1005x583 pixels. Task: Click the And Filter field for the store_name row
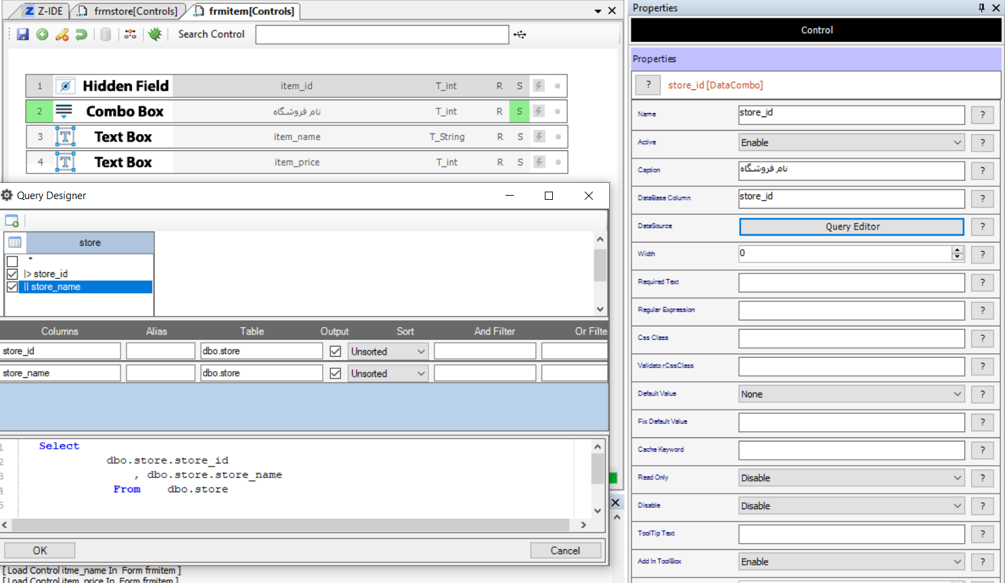click(x=485, y=373)
